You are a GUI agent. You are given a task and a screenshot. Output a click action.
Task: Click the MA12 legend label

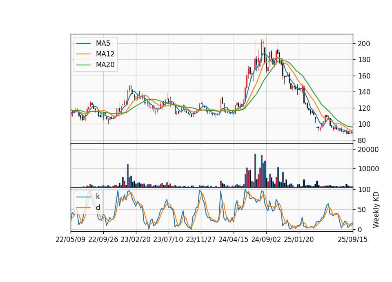coord(105,54)
